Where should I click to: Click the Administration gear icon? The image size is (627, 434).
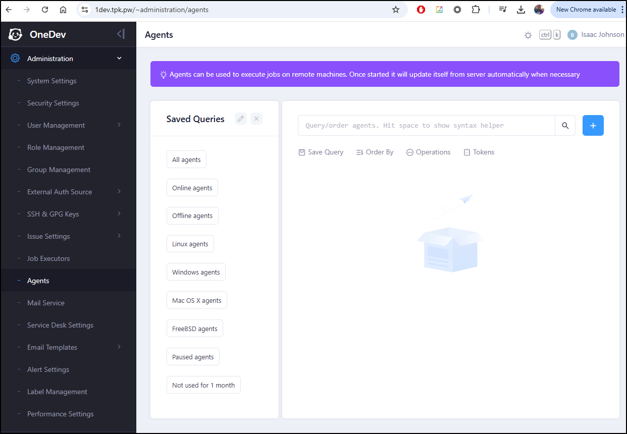(x=15, y=59)
